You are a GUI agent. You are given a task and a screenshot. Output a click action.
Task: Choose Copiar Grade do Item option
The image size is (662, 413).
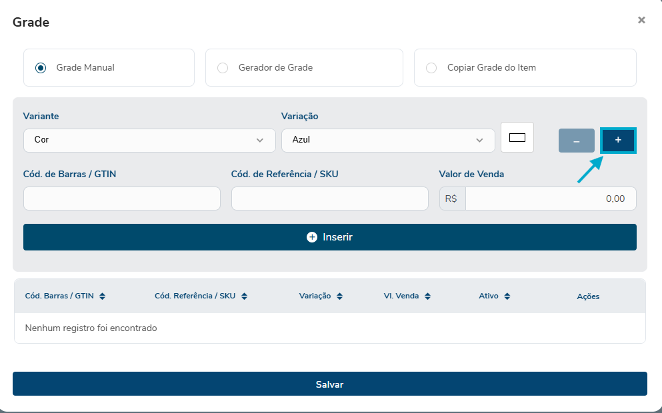(432, 68)
